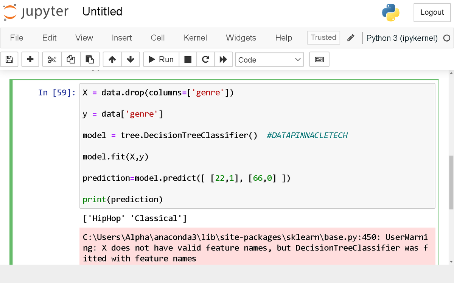
Task: Click the Python 3 (ipykernel) kernel name
Action: click(x=402, y=38)
